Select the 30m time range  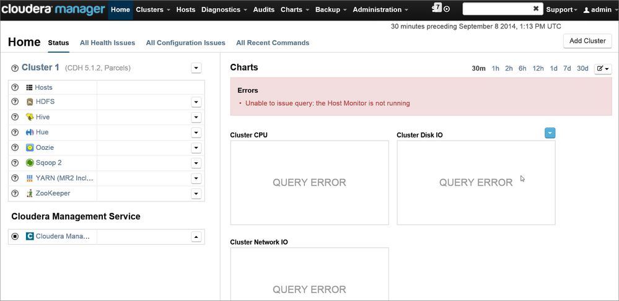pyautogui.click(x=478, y=69)
